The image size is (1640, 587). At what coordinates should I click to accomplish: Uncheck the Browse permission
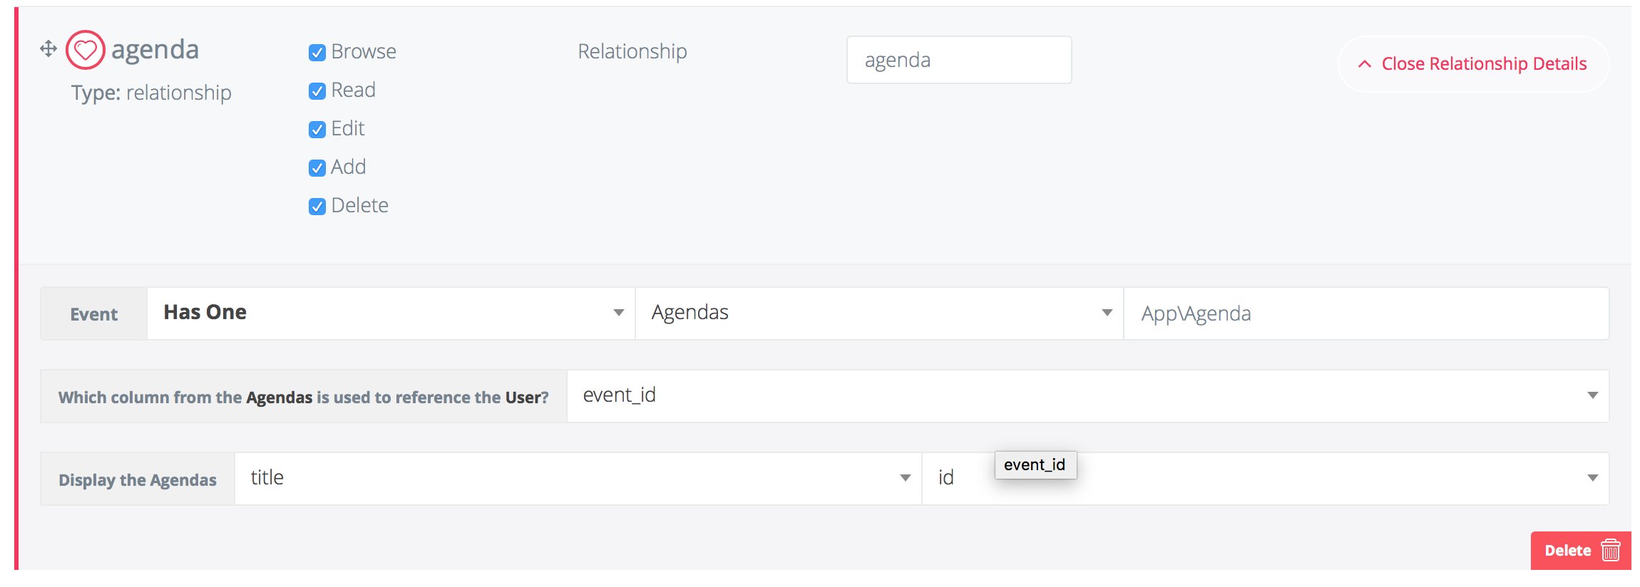317,52
